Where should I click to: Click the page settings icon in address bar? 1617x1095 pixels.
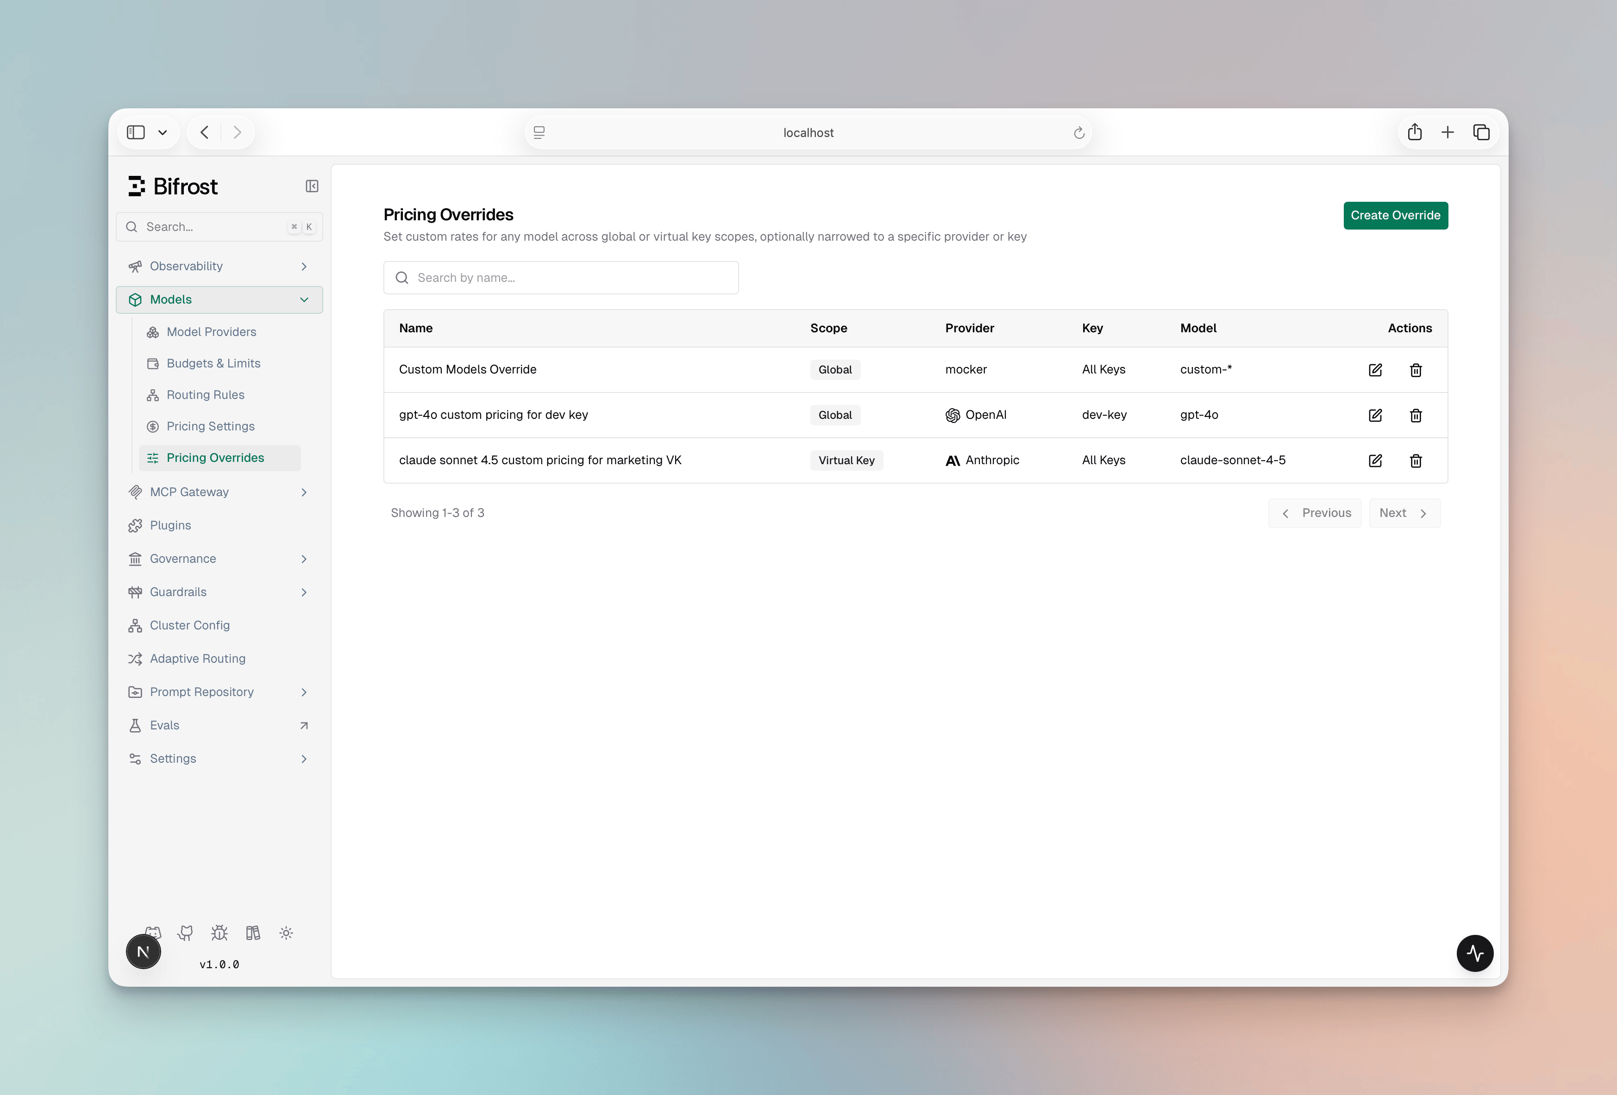[x=539, y=133]
